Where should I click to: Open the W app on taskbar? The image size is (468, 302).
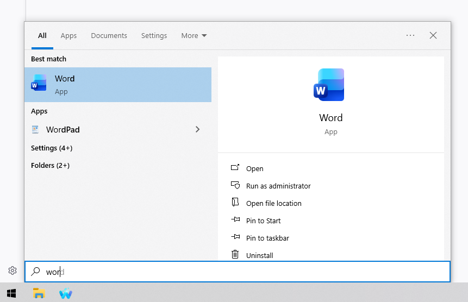coord(66,293)
